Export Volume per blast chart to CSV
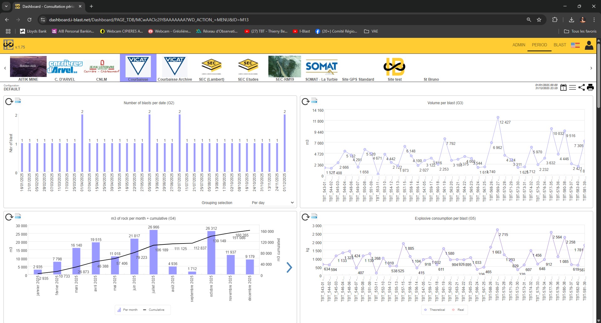Viewport: 601px width, 323px height. [314, 101]
